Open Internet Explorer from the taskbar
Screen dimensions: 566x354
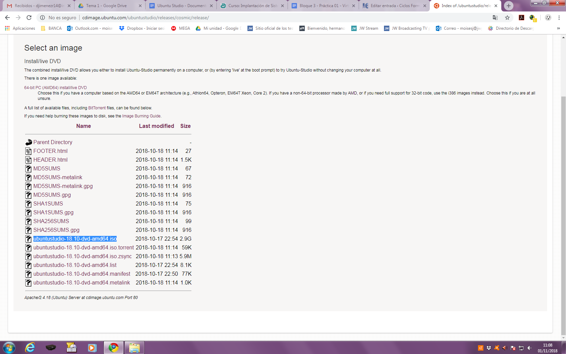click(30, 347)
